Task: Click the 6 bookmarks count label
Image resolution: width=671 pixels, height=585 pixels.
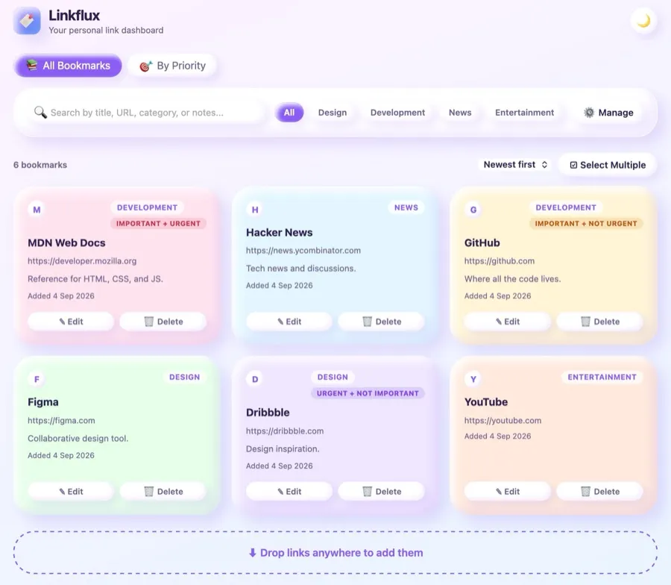Action: [40, 165]
